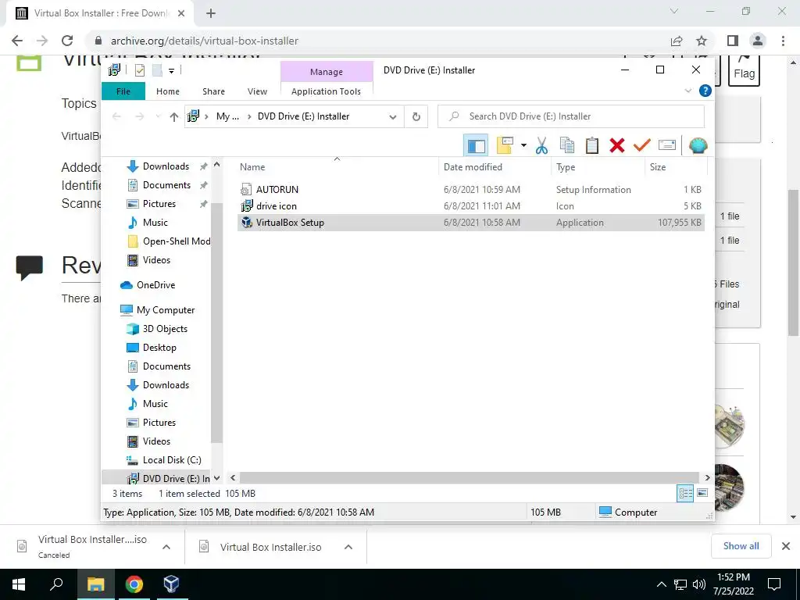Reload the archive.org page in Chrome
The image size is (800, 600).
pos(67,41)
